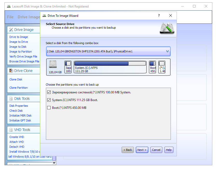This screenshot has height=172, width=217.
Task: Open Verify Drive Image File link
Action: coord(23,56)
